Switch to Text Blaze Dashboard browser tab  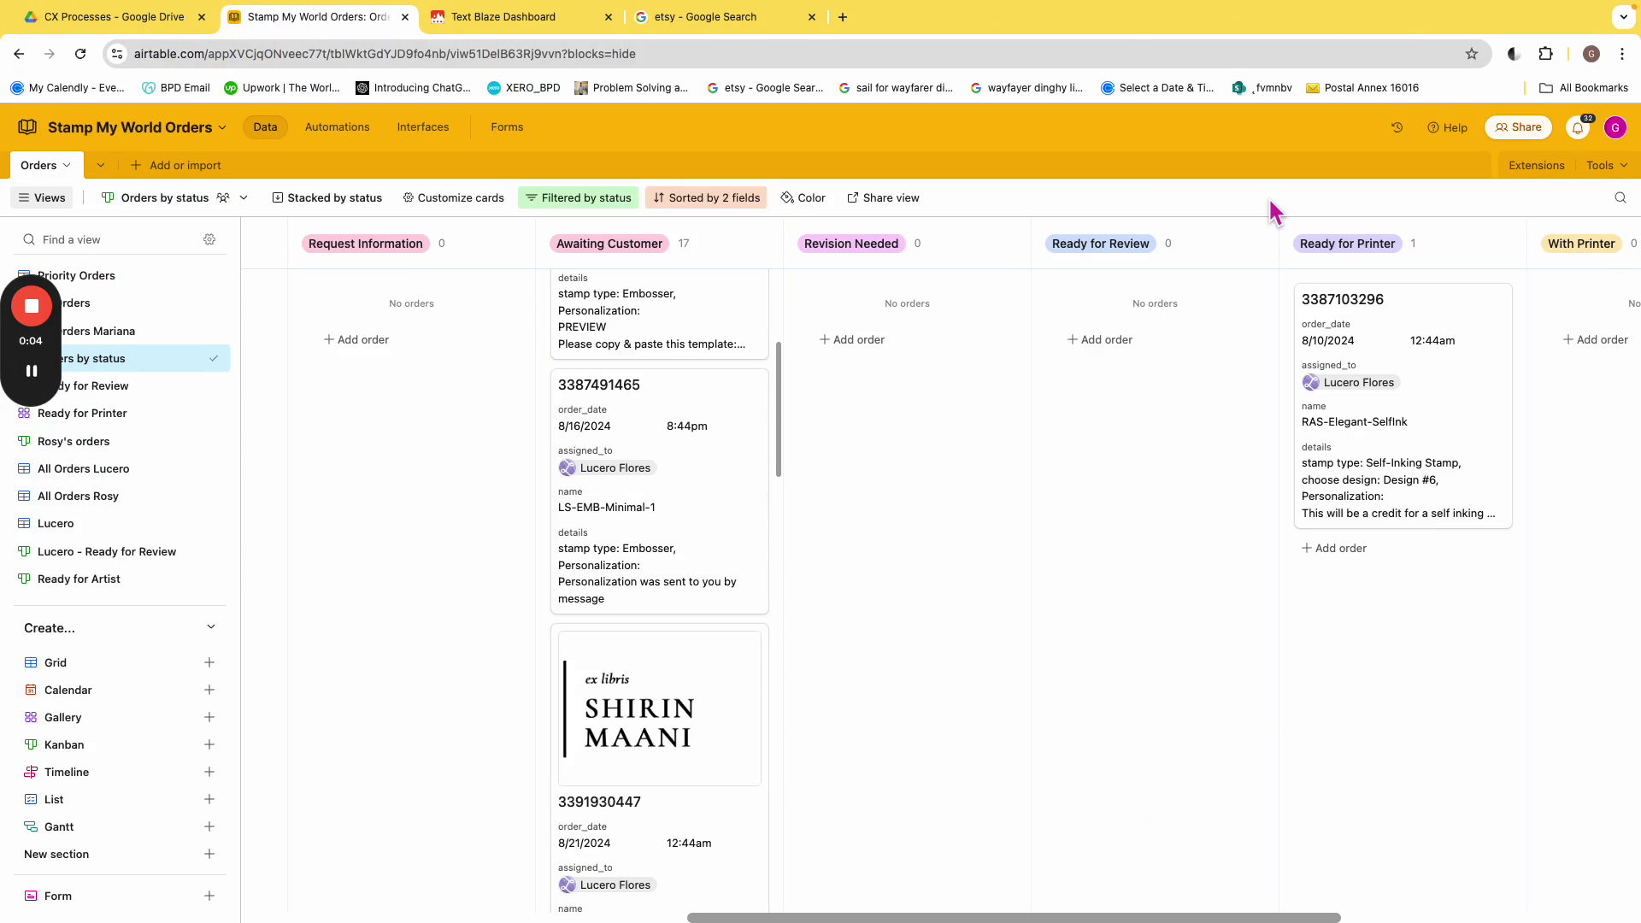coord(503,17)
